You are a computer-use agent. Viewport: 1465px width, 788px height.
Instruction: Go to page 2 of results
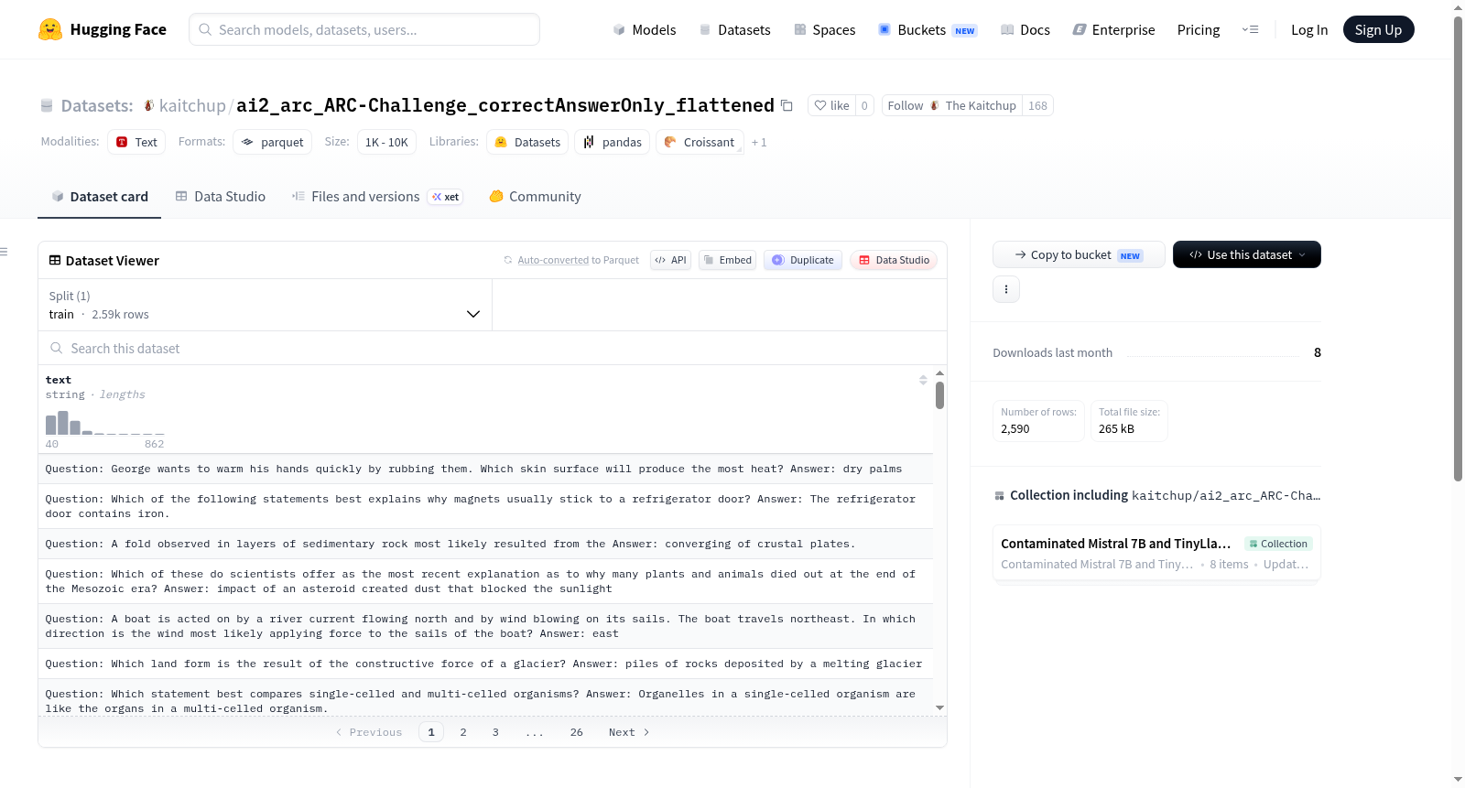tap(463, 732)
